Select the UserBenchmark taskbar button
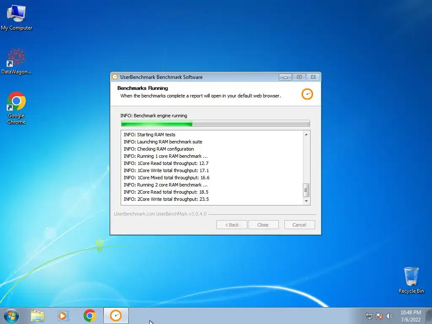 pos(116,316)
